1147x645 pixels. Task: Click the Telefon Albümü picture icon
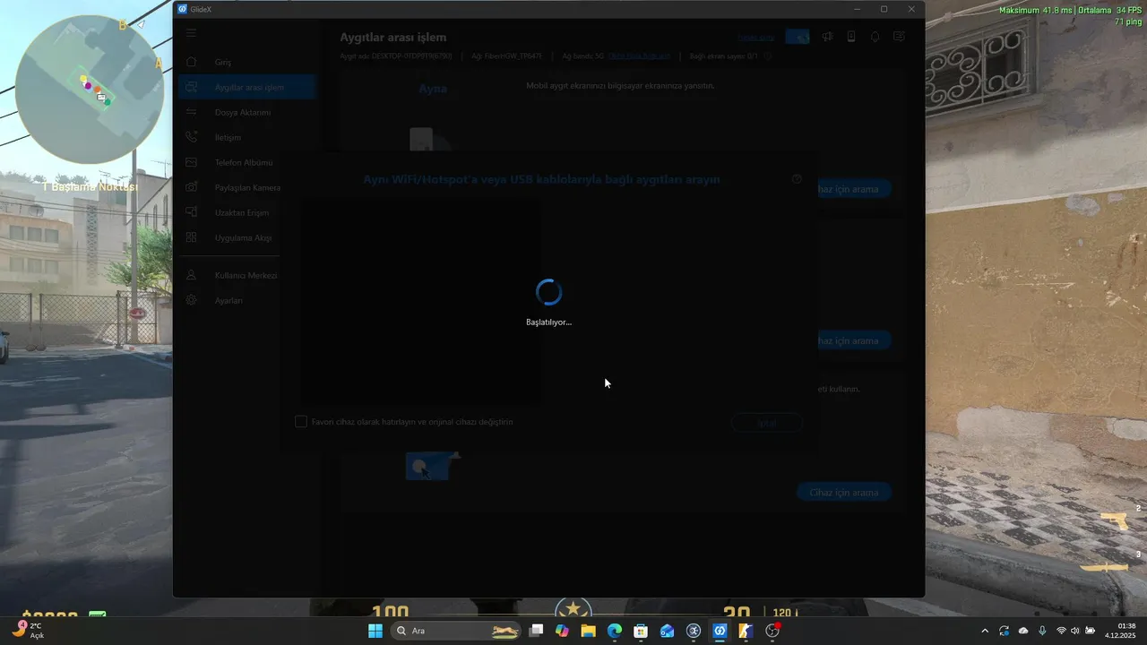[191, 162]
